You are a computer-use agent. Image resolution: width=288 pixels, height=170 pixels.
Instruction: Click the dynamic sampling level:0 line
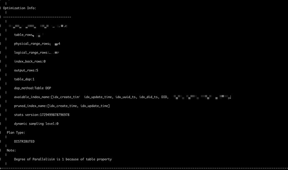click(x=36, y=124)
